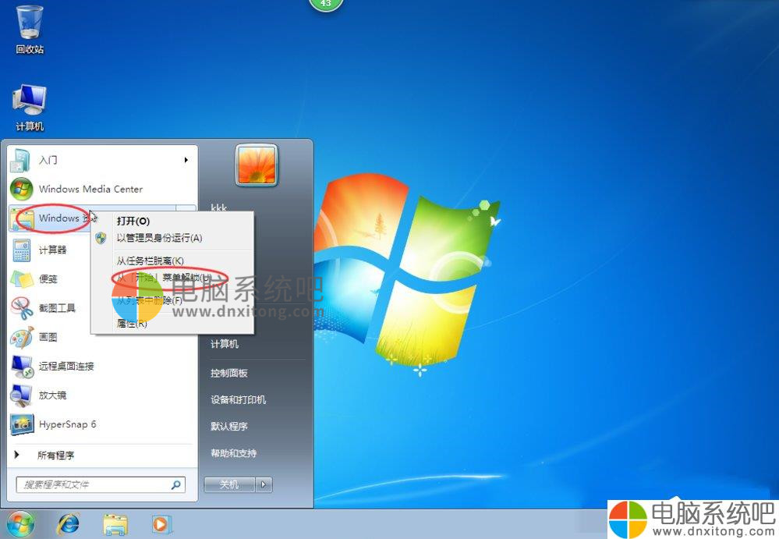The height and width of the screenshot is (539, 779).
Task: Open the file explorer taskbar icon
Action: click(115, 525)
